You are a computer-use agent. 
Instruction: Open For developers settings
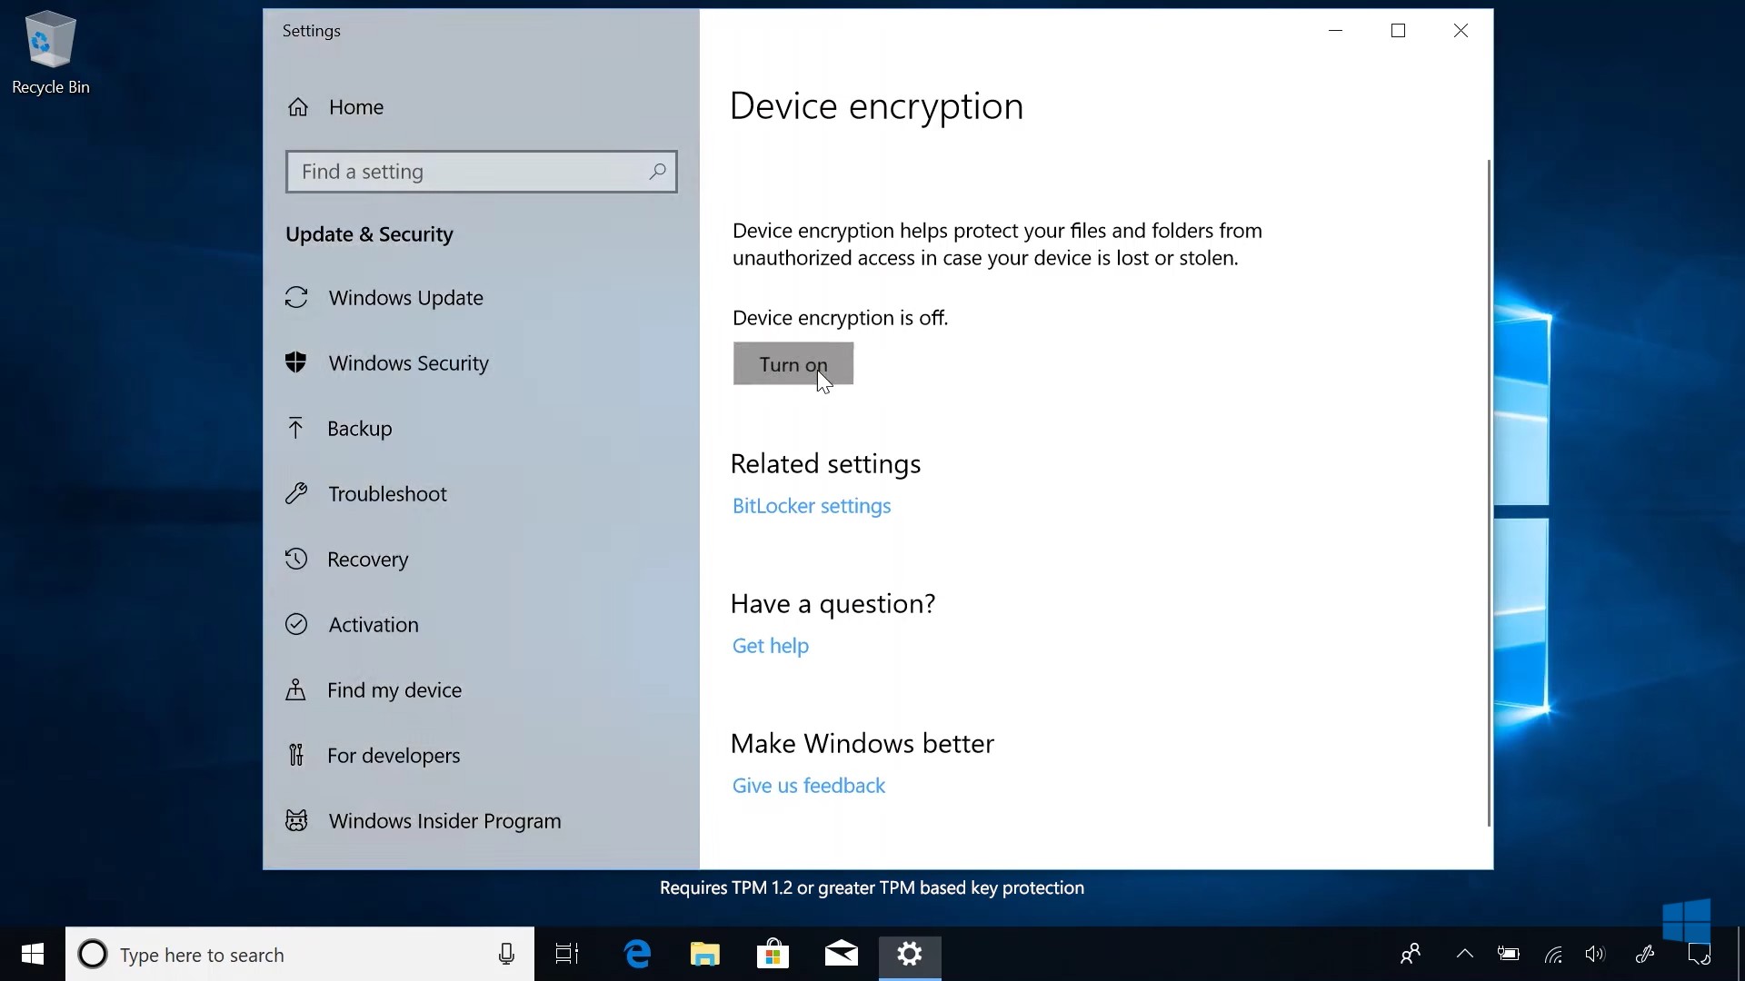tap(394, 755)
